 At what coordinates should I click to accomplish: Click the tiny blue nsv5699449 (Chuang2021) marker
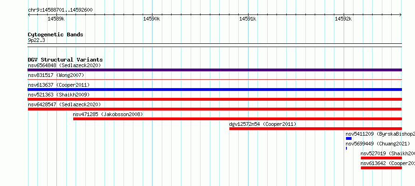pos(346,148)
